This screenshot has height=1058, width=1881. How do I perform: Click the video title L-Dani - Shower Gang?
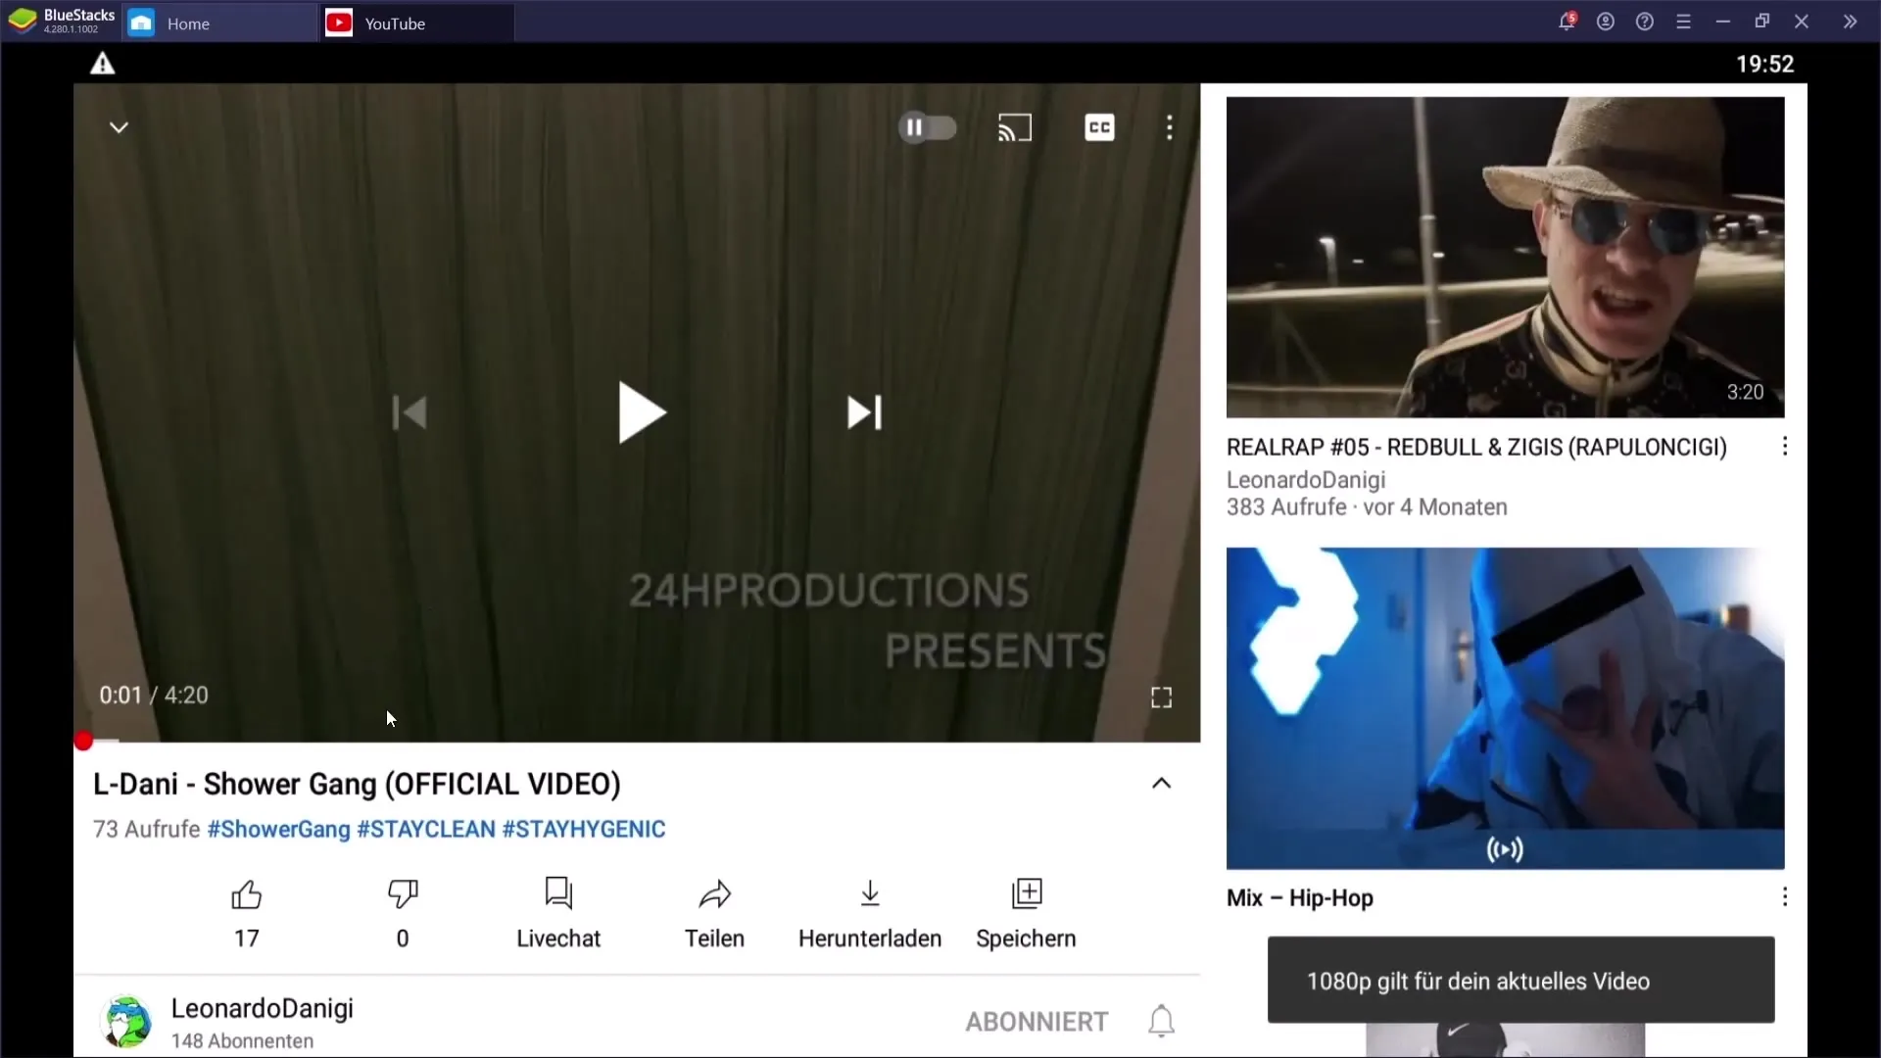click(357, 785)
